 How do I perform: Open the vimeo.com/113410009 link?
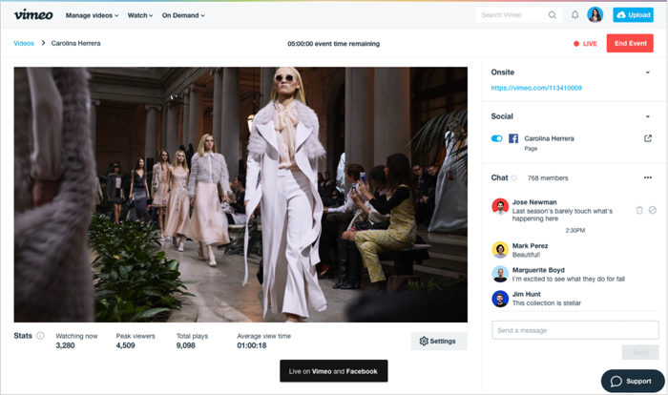[x=536, y=88]
